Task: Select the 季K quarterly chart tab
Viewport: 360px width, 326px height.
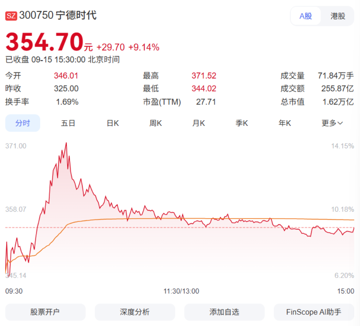Action: point(241,123)
